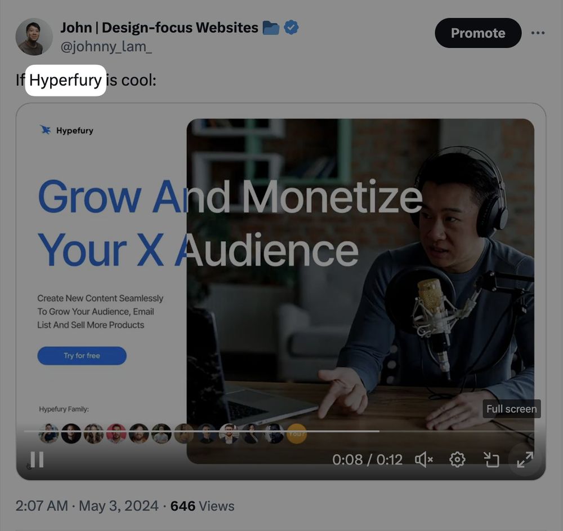The height and width of the screenshot is (531, 563).
Task: Open the three-dot more options menu
Action: coord(538,33)
